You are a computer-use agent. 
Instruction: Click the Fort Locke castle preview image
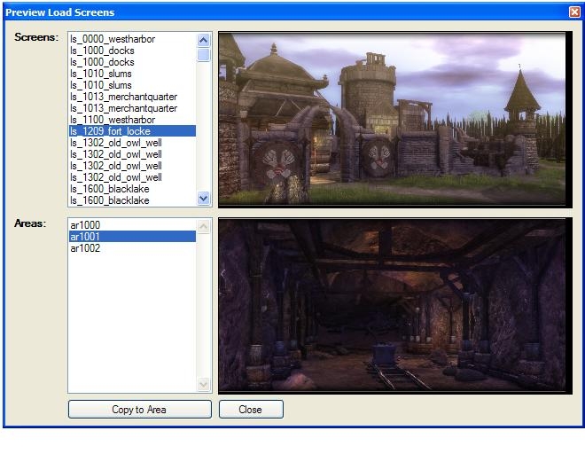(392, 119)
